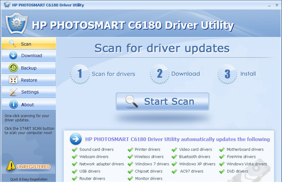Click 'Wireless drivers' text
This screenshot has width=282, height=189.
tap(149, 157)
